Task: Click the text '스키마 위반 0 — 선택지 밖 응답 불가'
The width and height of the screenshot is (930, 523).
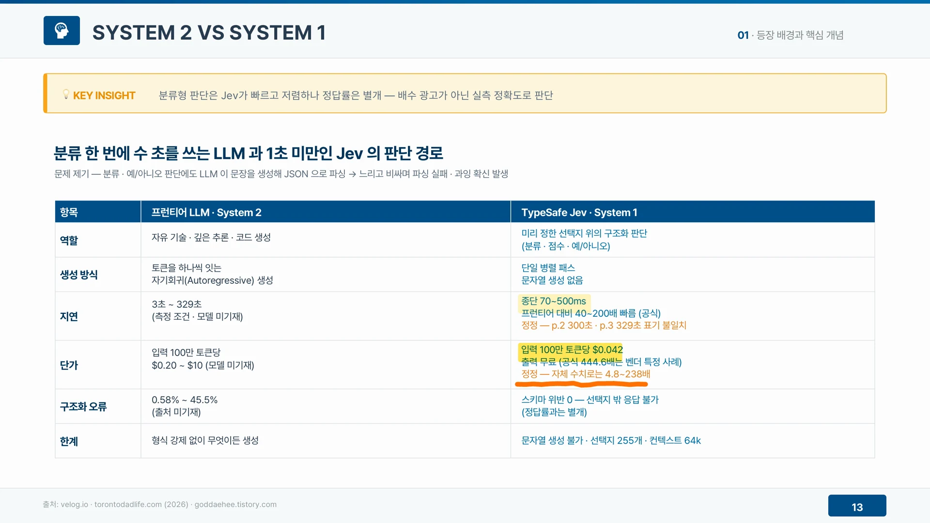Action: 590,400
